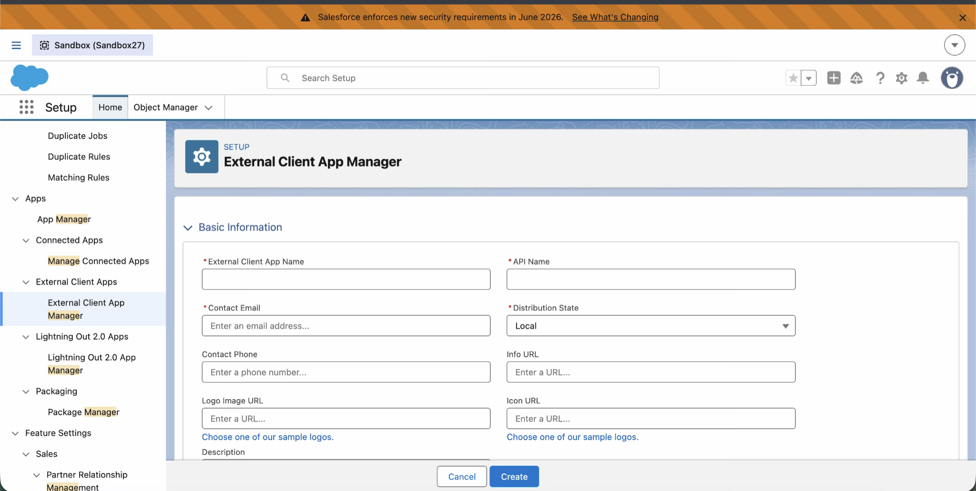Dismiss the security requirements banner
Viewport: 976px width, 491px height.
coord(962,18)
